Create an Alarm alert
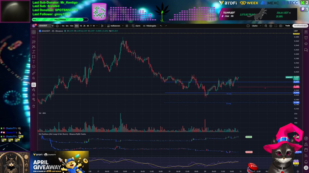Viewport: 309px width, 173px height. pos(136,26)
